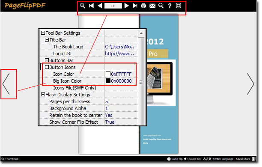
Task: Click the settings panel scrollbar thumb
Action: point(141,82)
